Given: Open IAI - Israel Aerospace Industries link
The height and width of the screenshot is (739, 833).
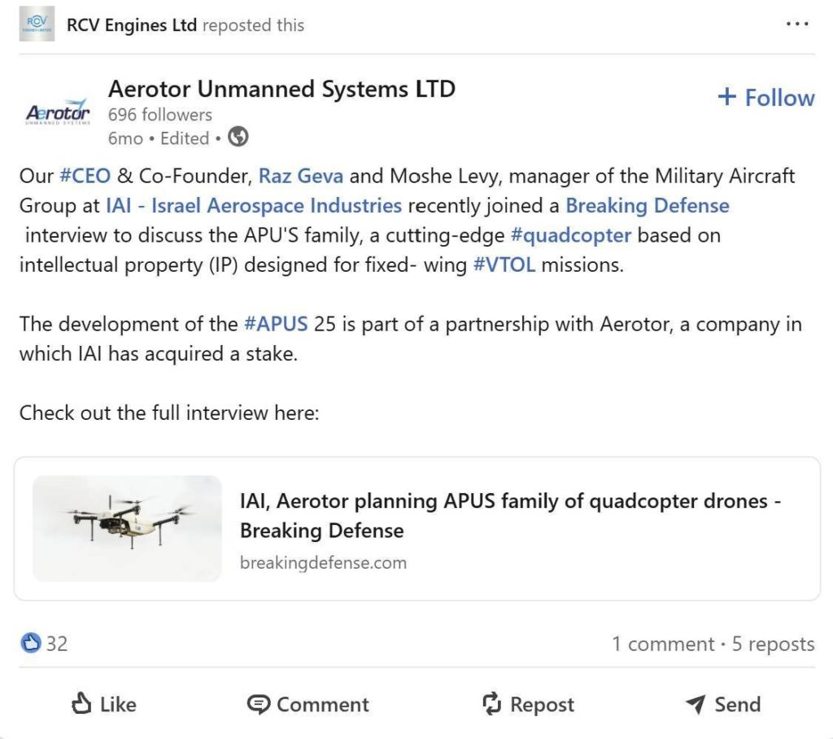Looking at the screenshot, I should tap(254, 205).
